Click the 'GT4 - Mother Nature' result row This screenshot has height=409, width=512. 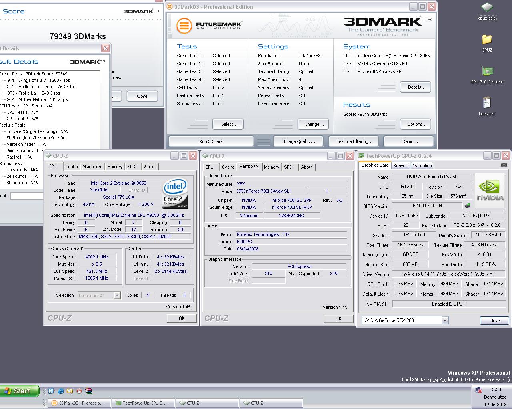tap(37, 99)
